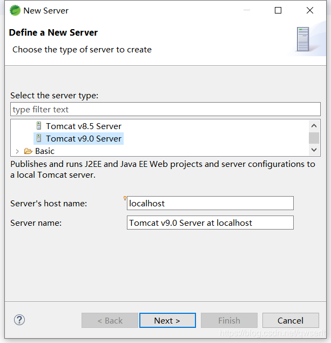Click the server tower wizard banner image

(303, 39)
